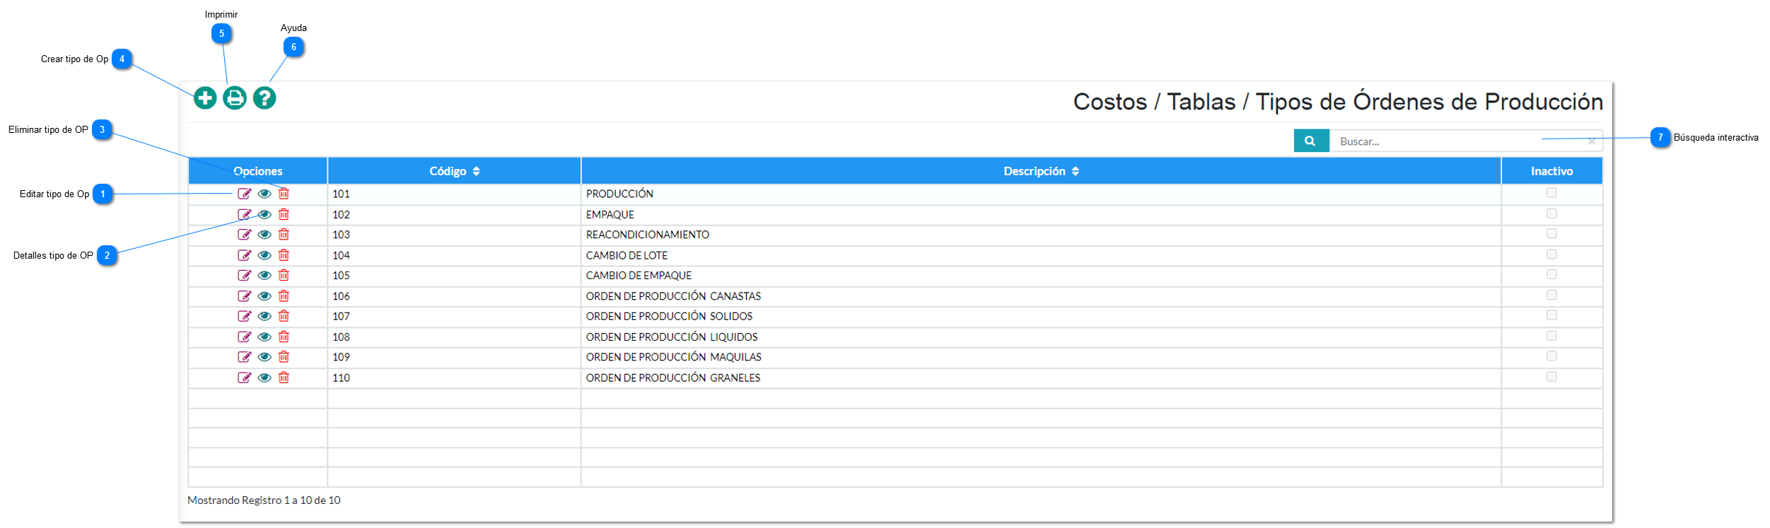The image size is (1770, 528).
Task: Delete row 108 LIQUIDOS
Action: pos(284,337)
